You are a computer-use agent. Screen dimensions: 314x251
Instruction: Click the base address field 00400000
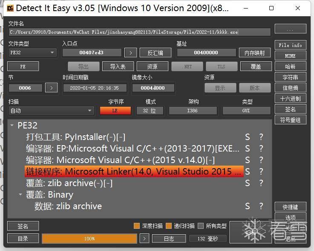coord(206,53)
